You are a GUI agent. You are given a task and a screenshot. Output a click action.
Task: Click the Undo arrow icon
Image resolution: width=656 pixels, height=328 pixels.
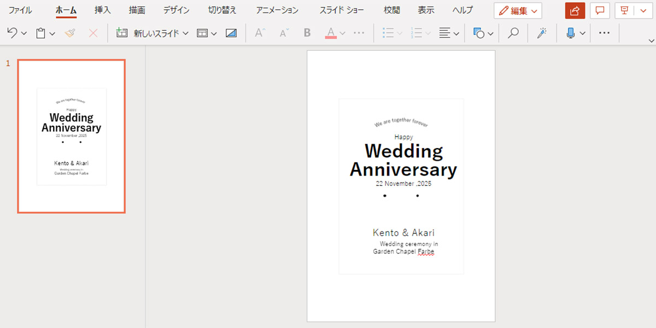click(12, 33)
